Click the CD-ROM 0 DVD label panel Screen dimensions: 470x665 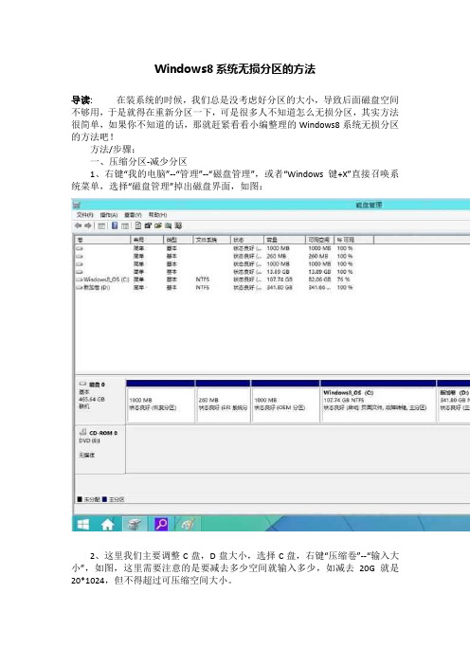pyautogui.click(x=100, y=449)
